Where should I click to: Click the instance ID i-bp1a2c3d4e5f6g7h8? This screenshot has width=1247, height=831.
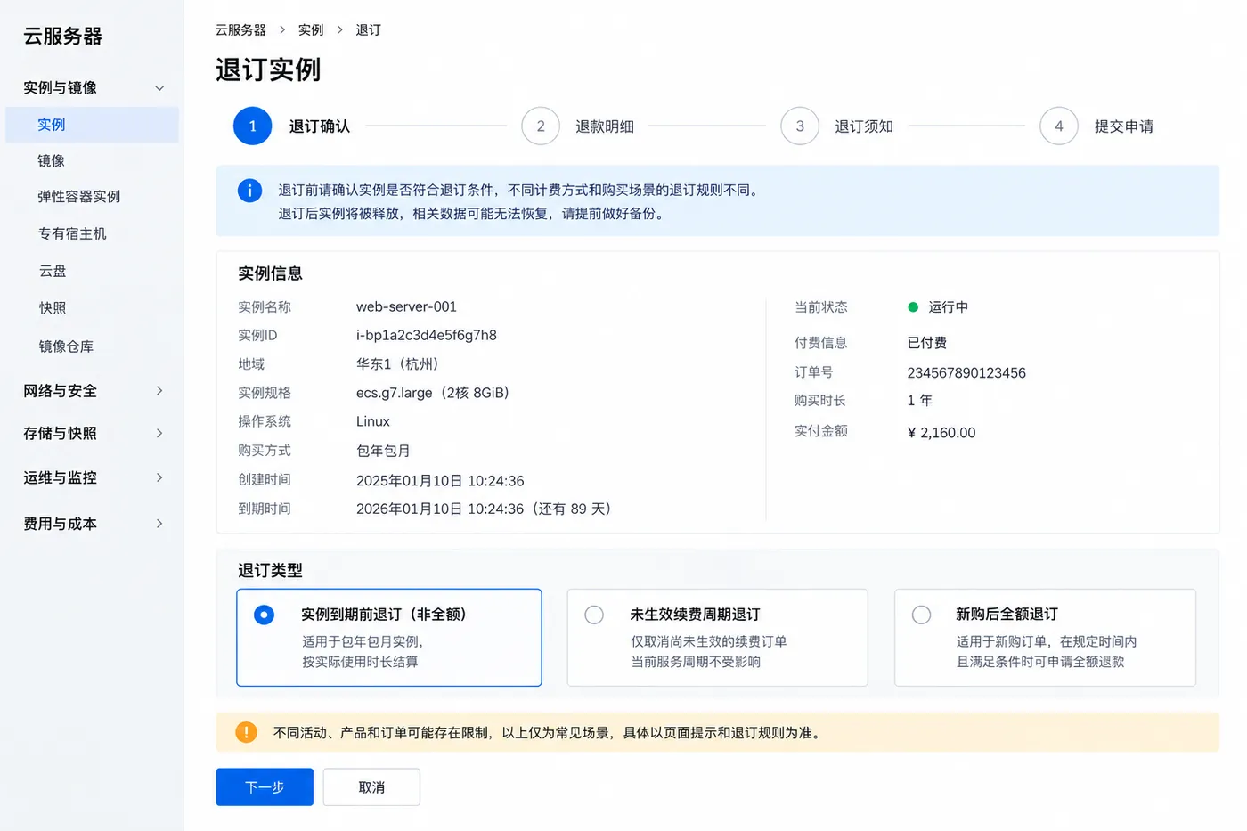pos(427,335)
